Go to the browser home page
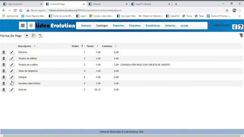This screenshot has width=244, height=137. tap(21, 10)
